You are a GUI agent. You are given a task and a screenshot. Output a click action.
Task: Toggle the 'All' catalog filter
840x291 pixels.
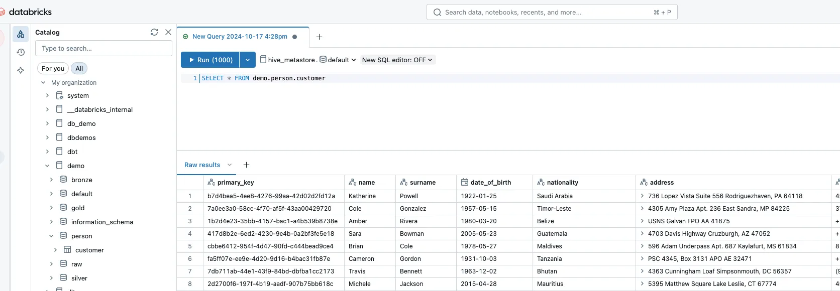coord(79,68)
